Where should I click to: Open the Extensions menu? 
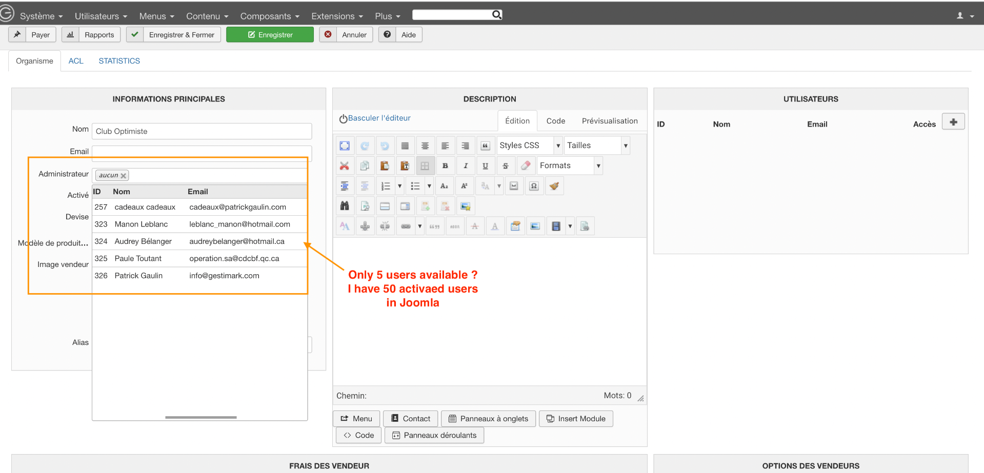337,16
